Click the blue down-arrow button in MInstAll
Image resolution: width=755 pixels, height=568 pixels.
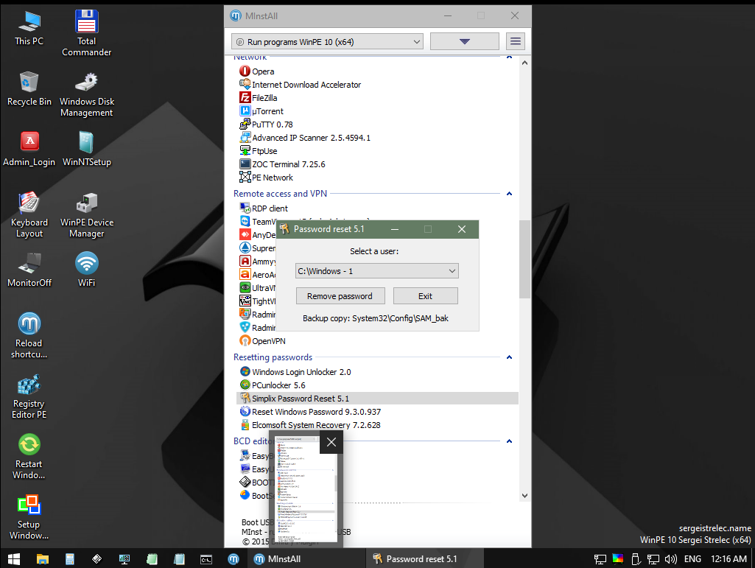tap(464, 41)
